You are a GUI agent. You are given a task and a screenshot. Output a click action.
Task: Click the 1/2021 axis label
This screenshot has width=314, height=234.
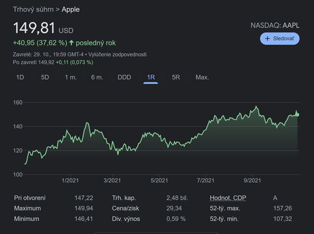tap(70, 181)
